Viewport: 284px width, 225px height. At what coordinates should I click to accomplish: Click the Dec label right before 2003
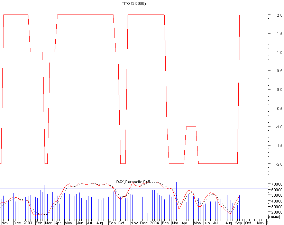coord(17,223)
